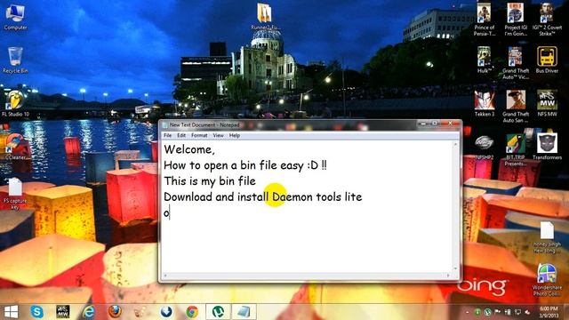Image resolution: width=569 pixels, height=320 pixels.
Task: Click the 'This is my bin file' line
Action: [x=210, y=181]
